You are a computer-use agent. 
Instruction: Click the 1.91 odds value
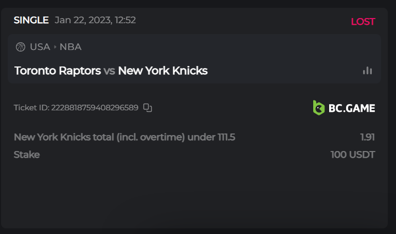click(367, 137)
